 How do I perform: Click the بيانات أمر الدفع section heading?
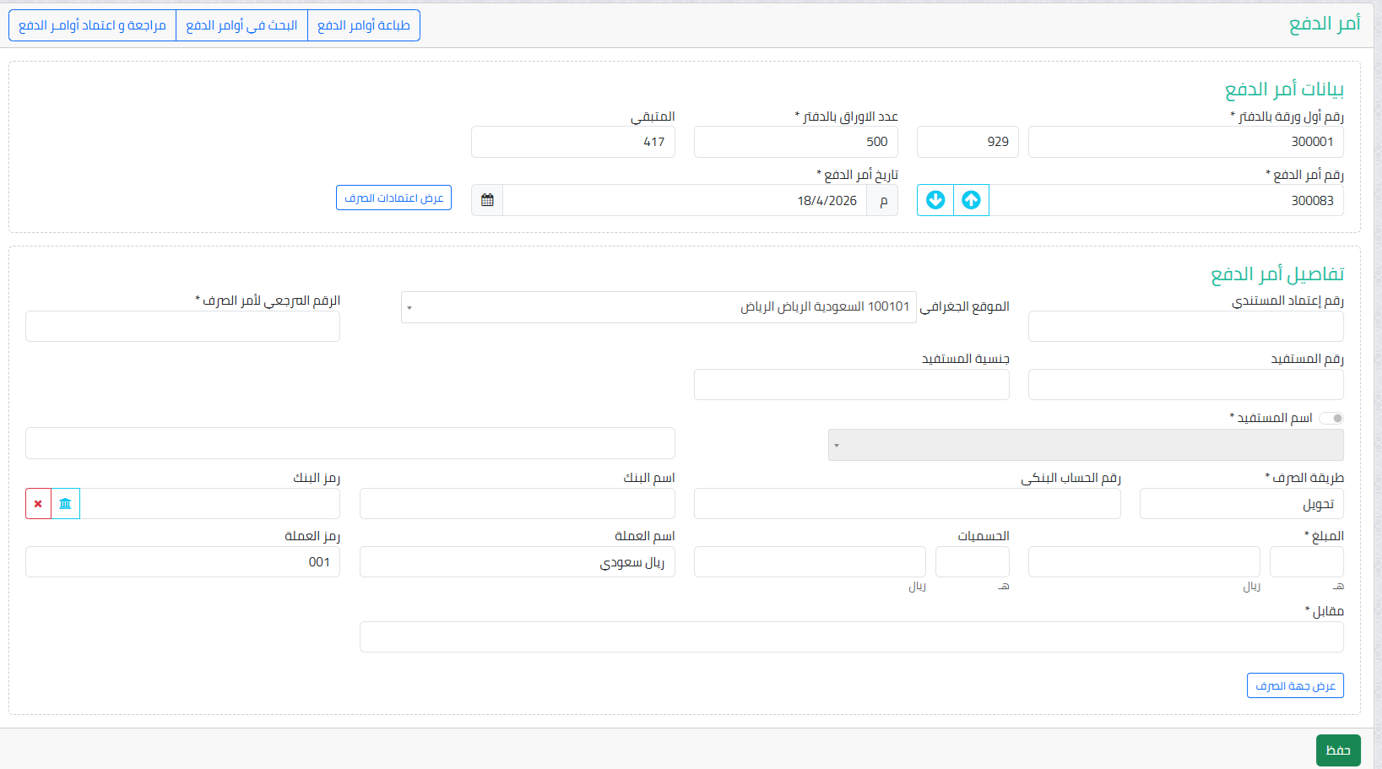1284,89
